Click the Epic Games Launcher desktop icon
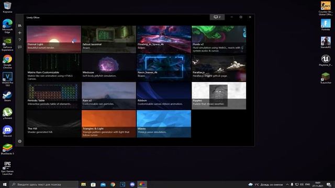The height and width of the screenshot is (188, 335). (x=7, y=168)
